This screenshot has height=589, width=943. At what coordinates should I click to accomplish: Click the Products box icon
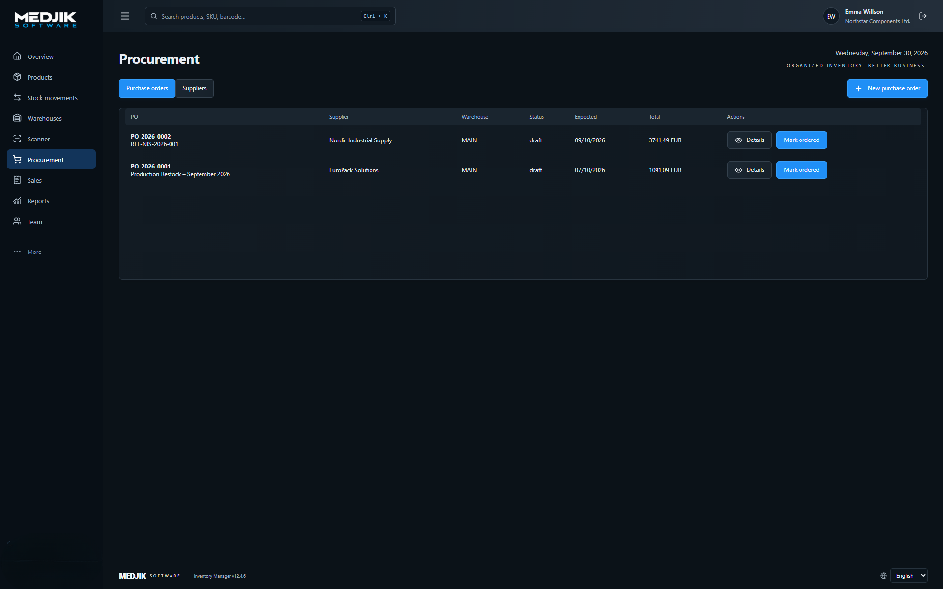tap(17, 77)
